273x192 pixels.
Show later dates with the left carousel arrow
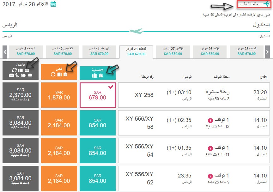click(5, 52)
